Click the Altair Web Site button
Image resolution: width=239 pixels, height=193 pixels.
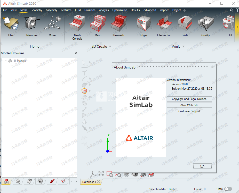[189, 105]
